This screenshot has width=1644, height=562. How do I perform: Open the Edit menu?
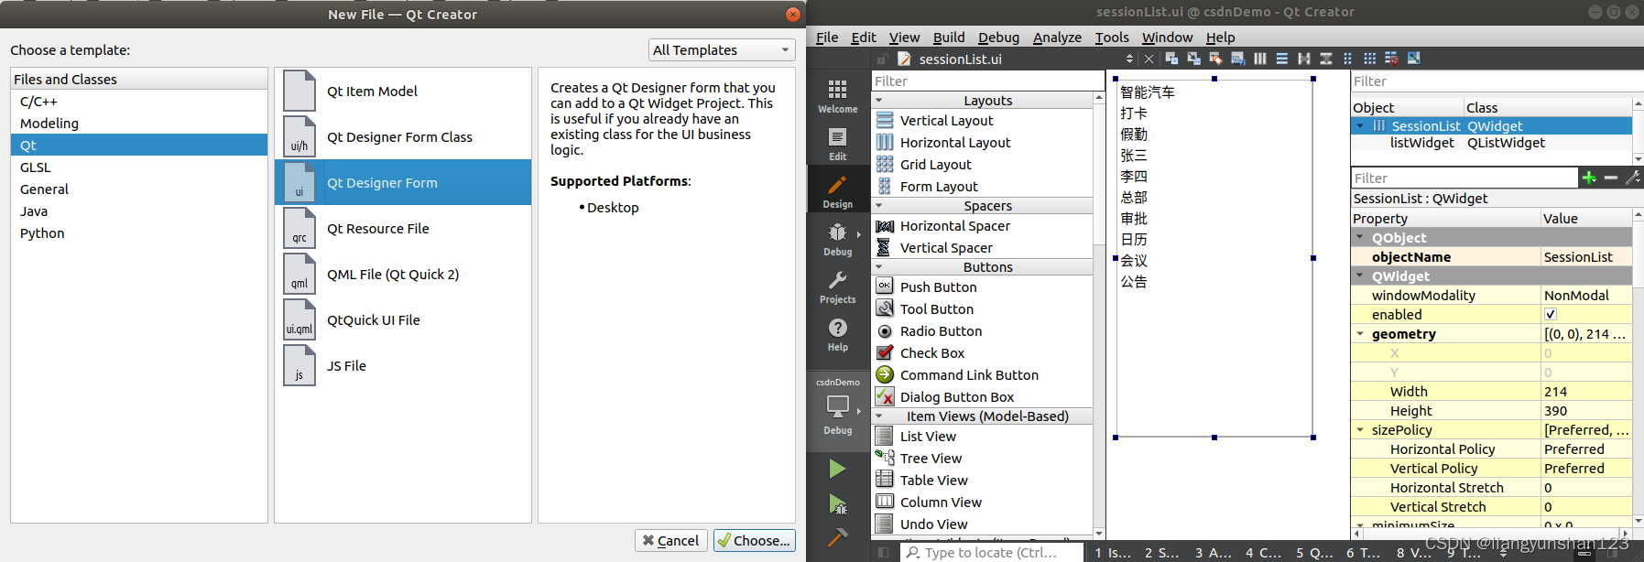click(864, 38)
